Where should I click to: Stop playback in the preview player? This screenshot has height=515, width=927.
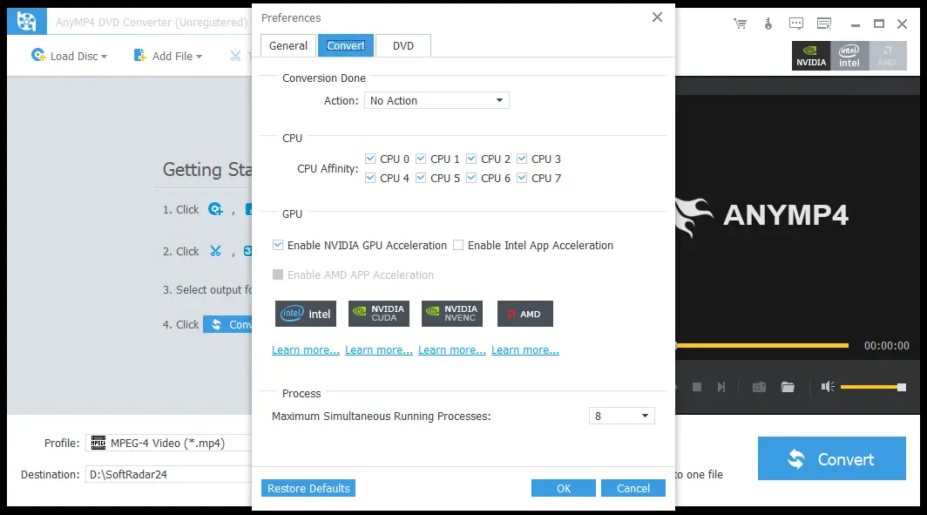(697, 387)
